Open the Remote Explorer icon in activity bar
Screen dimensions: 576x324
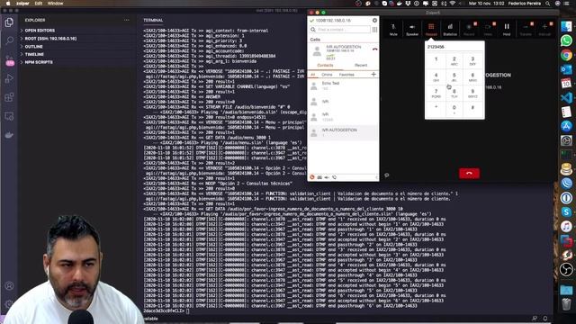tap(9, 116)
